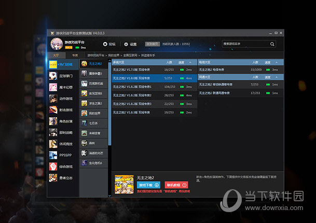Click the 无主之地2 cover thumbnail
The width and height of the screenshot is (316, 223).
[124, 184]
